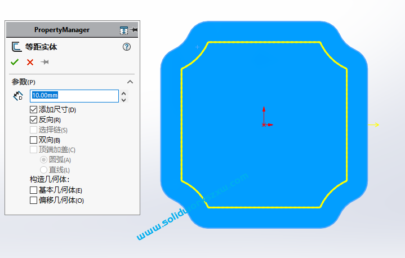Confirm the offset with the green checkmark
Screen dimensions: 405x258
point(15,62)
